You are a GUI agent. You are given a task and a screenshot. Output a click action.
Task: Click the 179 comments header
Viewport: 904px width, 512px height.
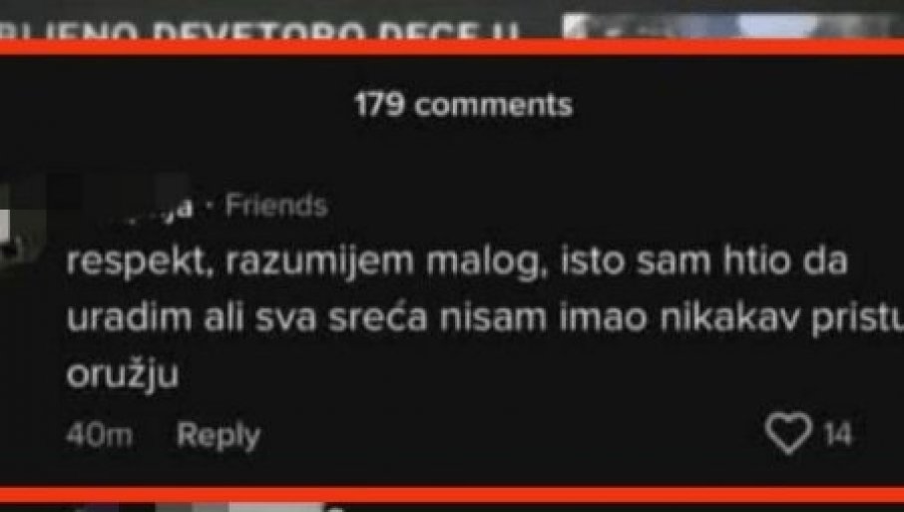464,106
